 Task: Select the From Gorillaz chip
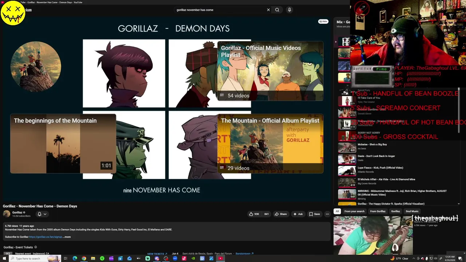(378, 211)
